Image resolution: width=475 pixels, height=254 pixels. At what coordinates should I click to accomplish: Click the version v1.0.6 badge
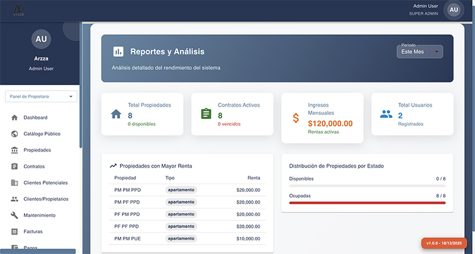tap(445, 243)
